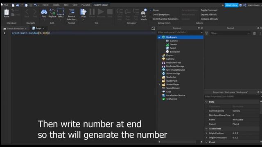This screenshot has width=262, height=147.
Task: Click Collapse All Folds action
Action: (x=209, y=19)
